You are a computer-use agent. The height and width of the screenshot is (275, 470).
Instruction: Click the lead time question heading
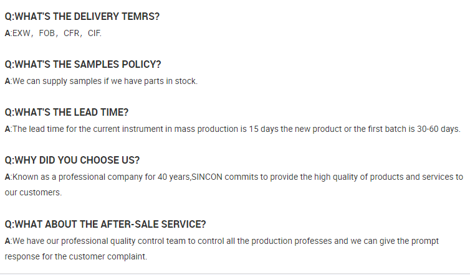point(67,113)
